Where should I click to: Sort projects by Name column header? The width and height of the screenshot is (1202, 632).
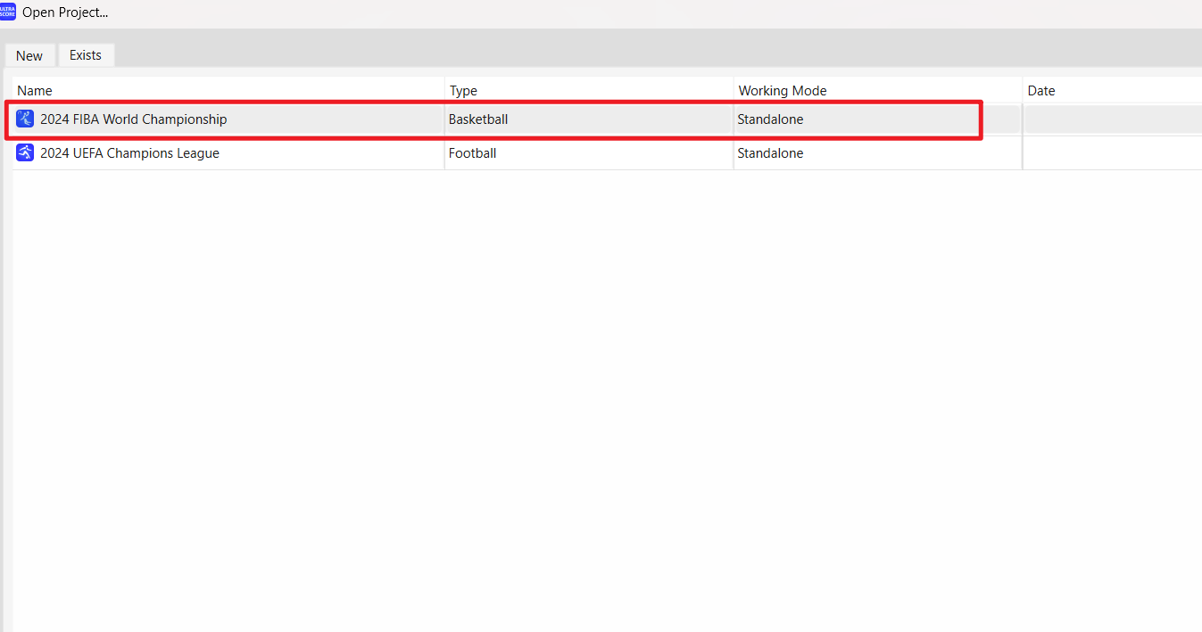(x=35, y=90)
